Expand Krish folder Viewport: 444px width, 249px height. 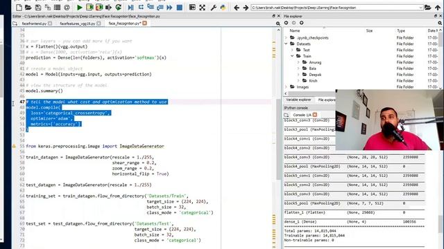(298, 81)
